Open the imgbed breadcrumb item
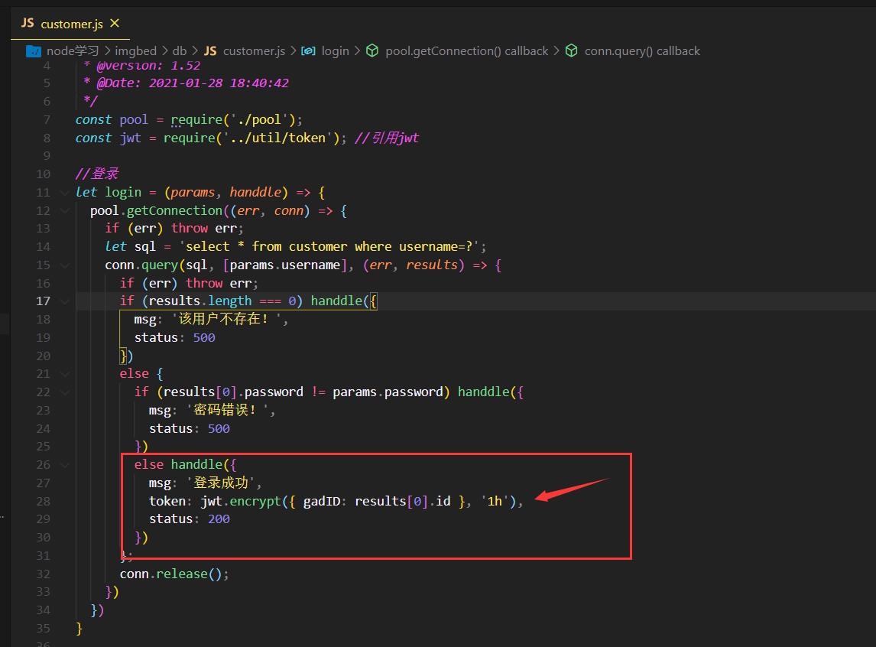 pos(136,50)
